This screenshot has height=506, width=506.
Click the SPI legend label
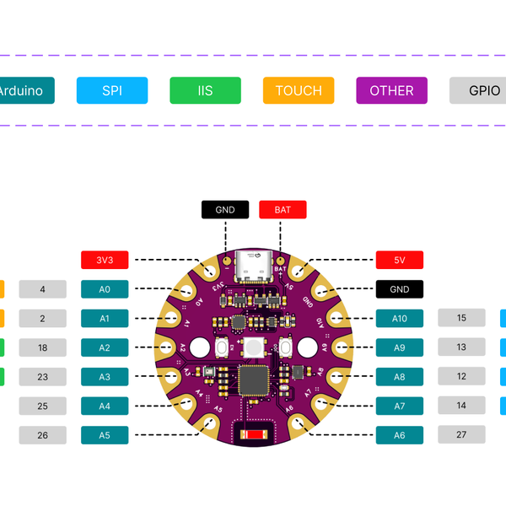tap(112, 90)
